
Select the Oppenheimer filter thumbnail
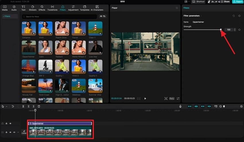coord(29,48)
